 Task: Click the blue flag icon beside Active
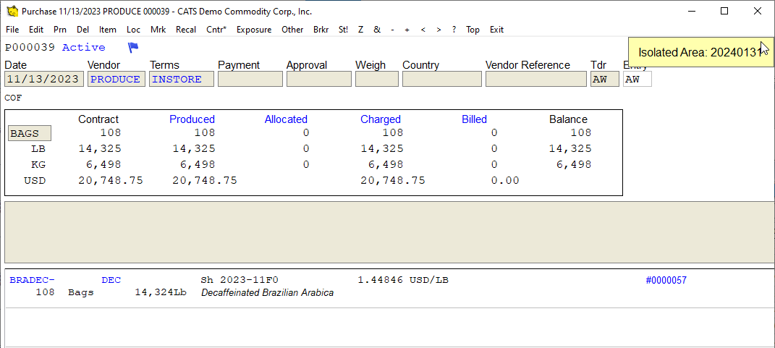click(x=133, y=48)
